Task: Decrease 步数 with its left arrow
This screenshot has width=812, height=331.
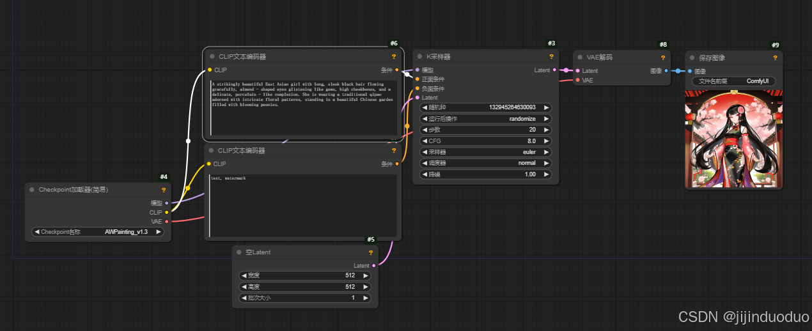Action: [425, 130]
